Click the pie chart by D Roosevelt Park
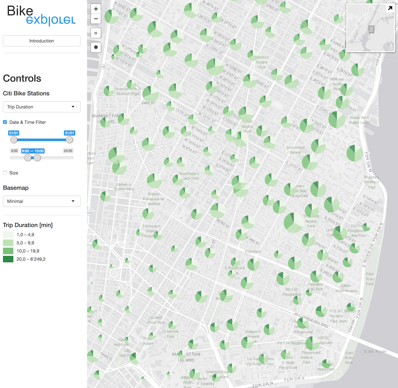Screen dimensions: 398x388 click(235, 262)
